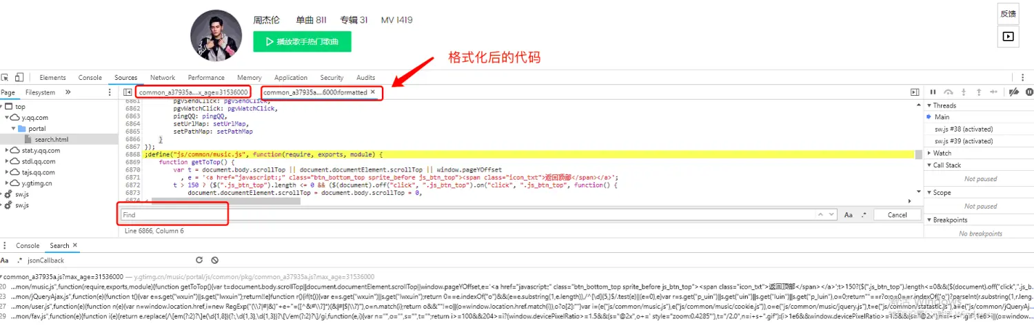
Task: Expand the tajs.qq.com node
Action: [8, 172]
